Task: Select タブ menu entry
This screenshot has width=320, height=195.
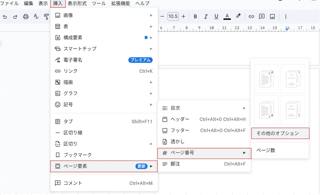Action: pos(104,122)
